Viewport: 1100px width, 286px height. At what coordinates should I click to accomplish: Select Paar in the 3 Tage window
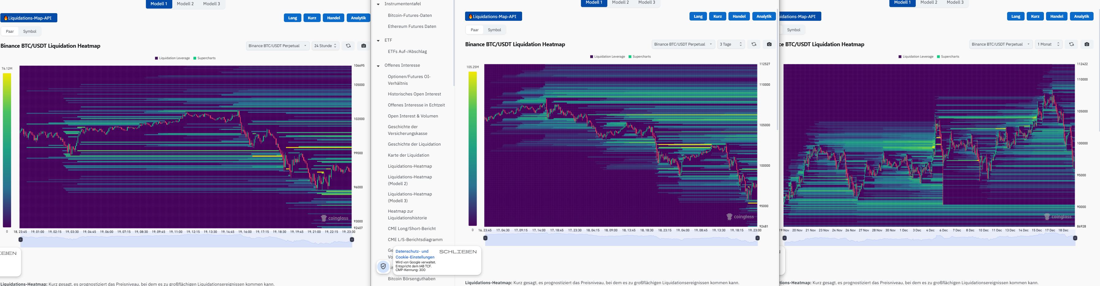474,30
